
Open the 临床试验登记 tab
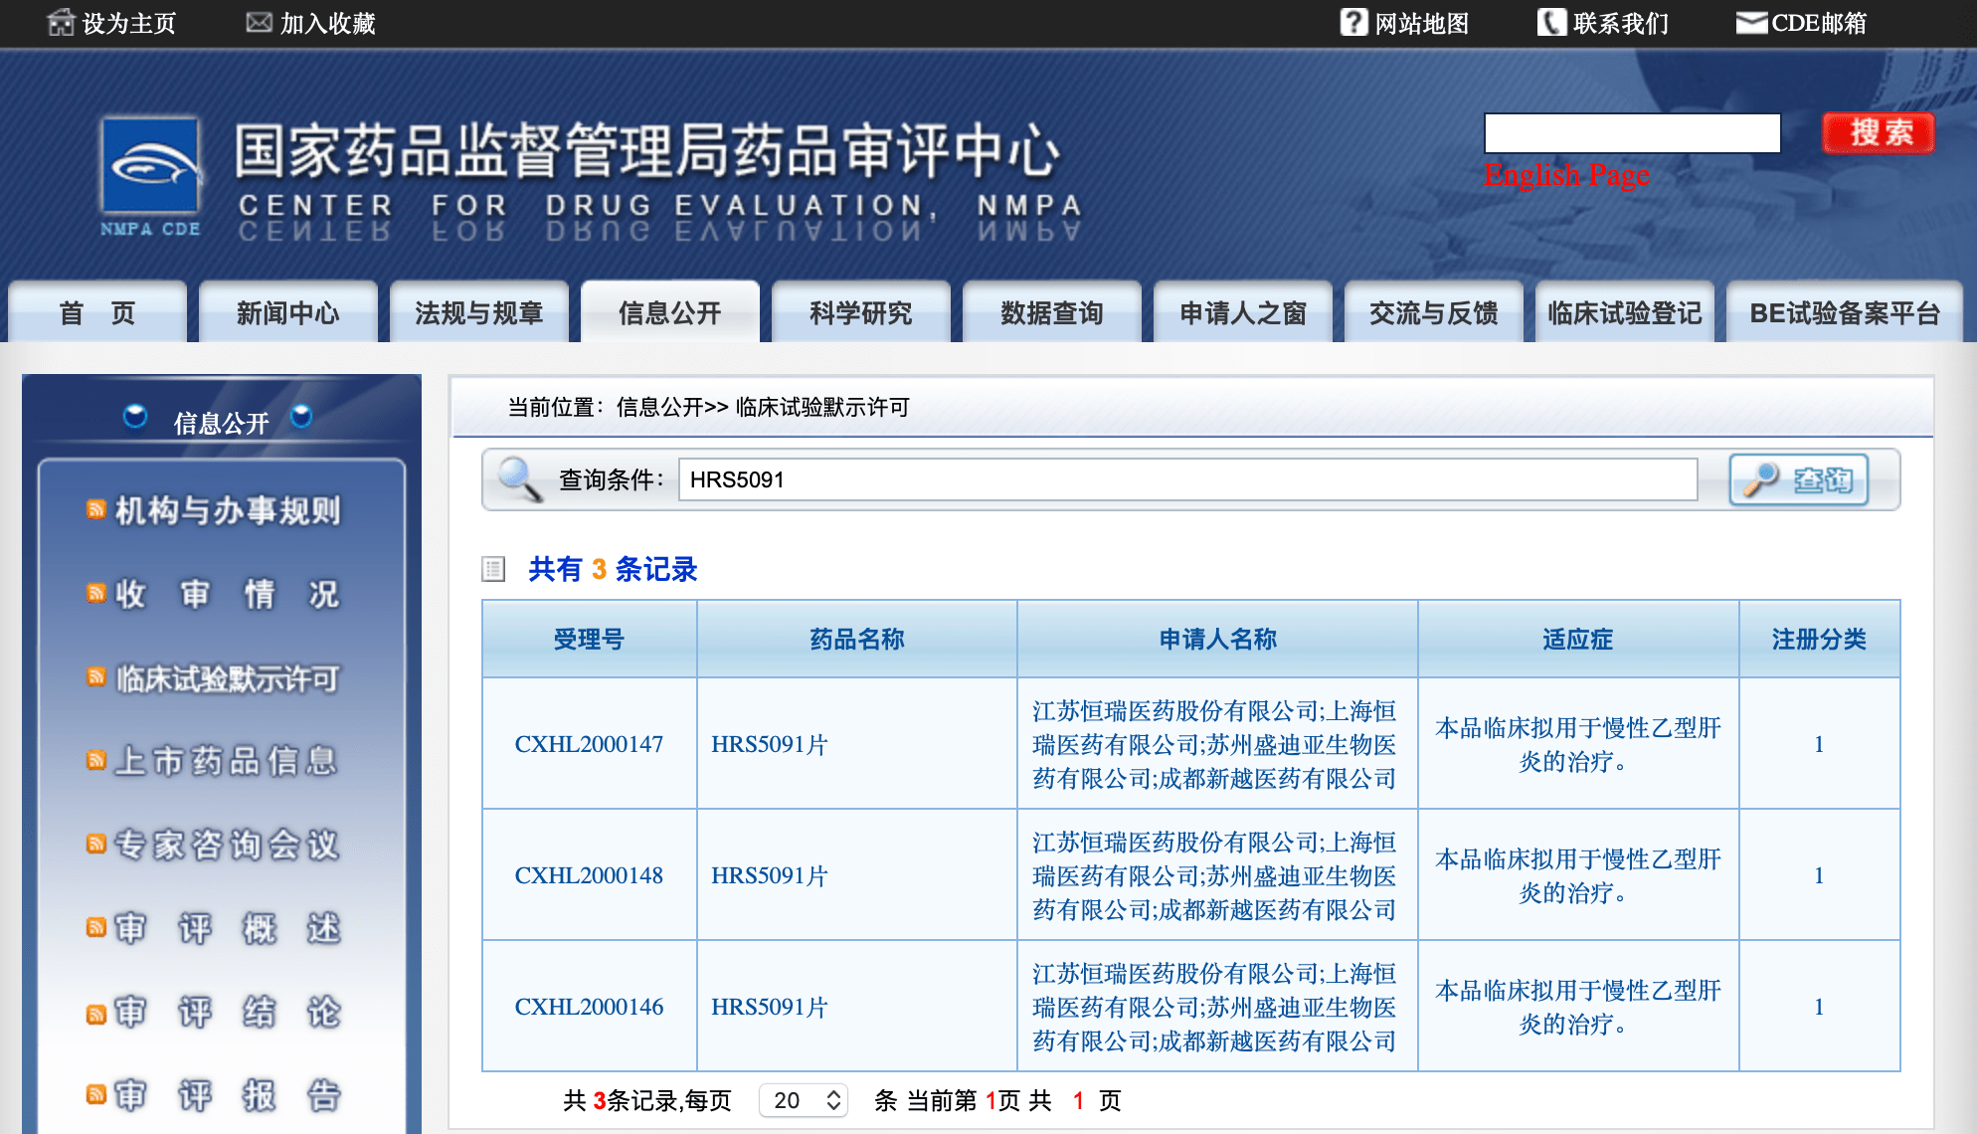pos(1624,313)
